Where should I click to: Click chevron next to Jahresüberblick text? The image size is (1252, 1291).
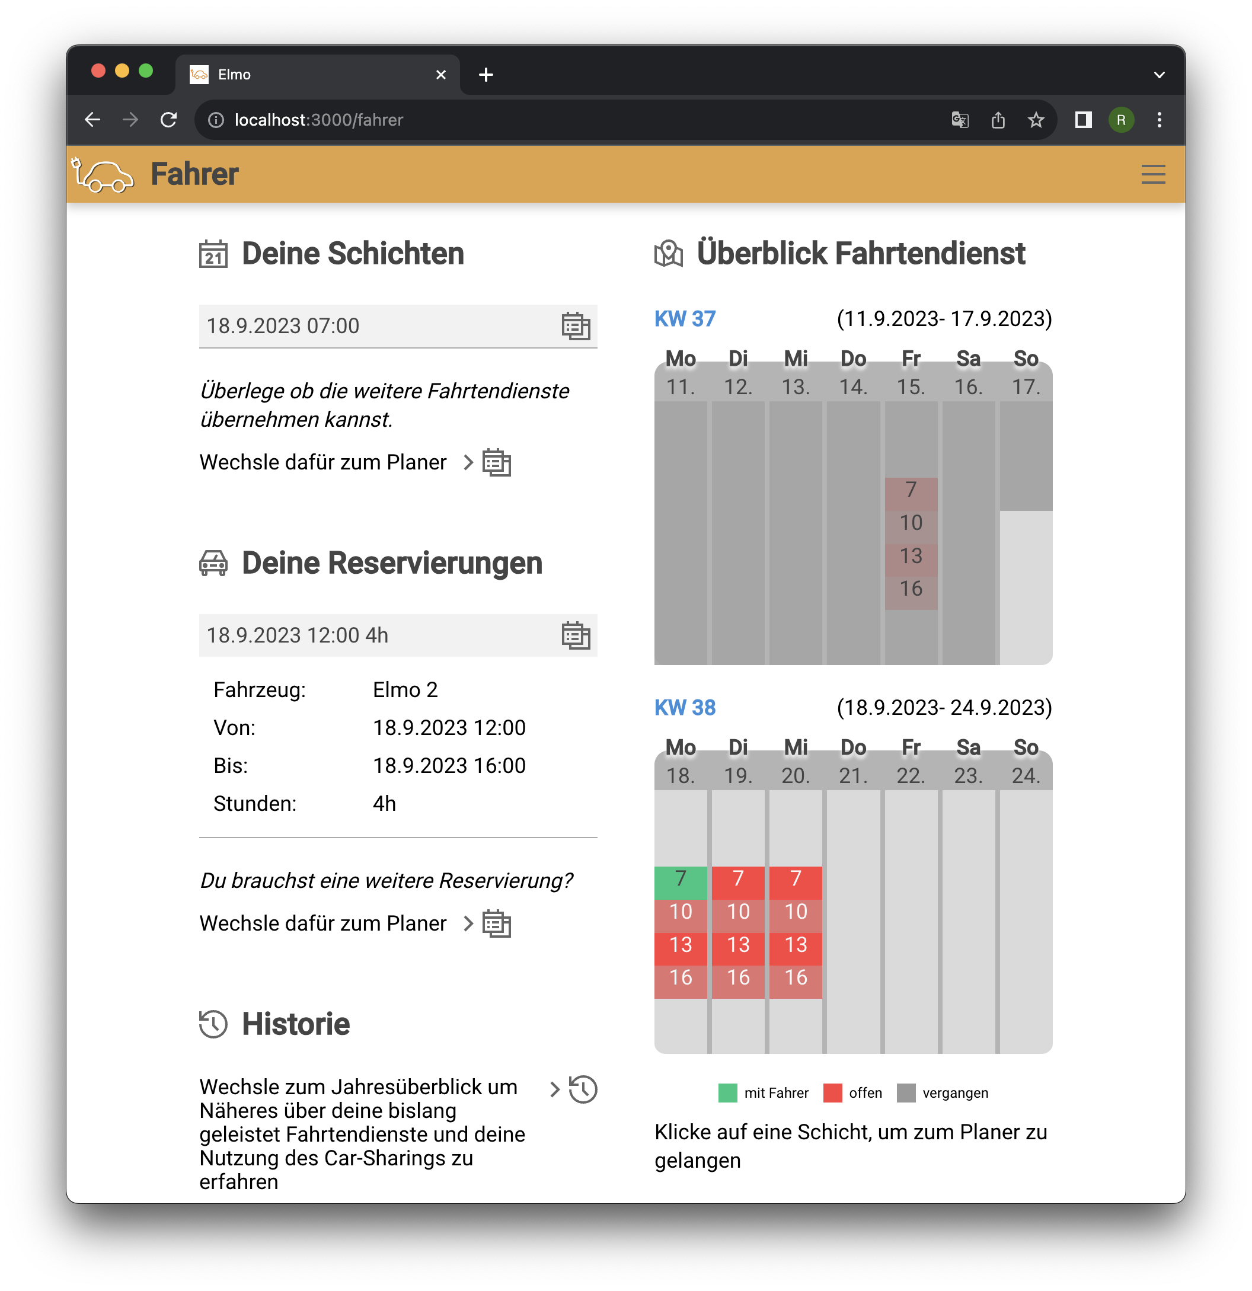pyautogui.click(x=554, y=1089)
